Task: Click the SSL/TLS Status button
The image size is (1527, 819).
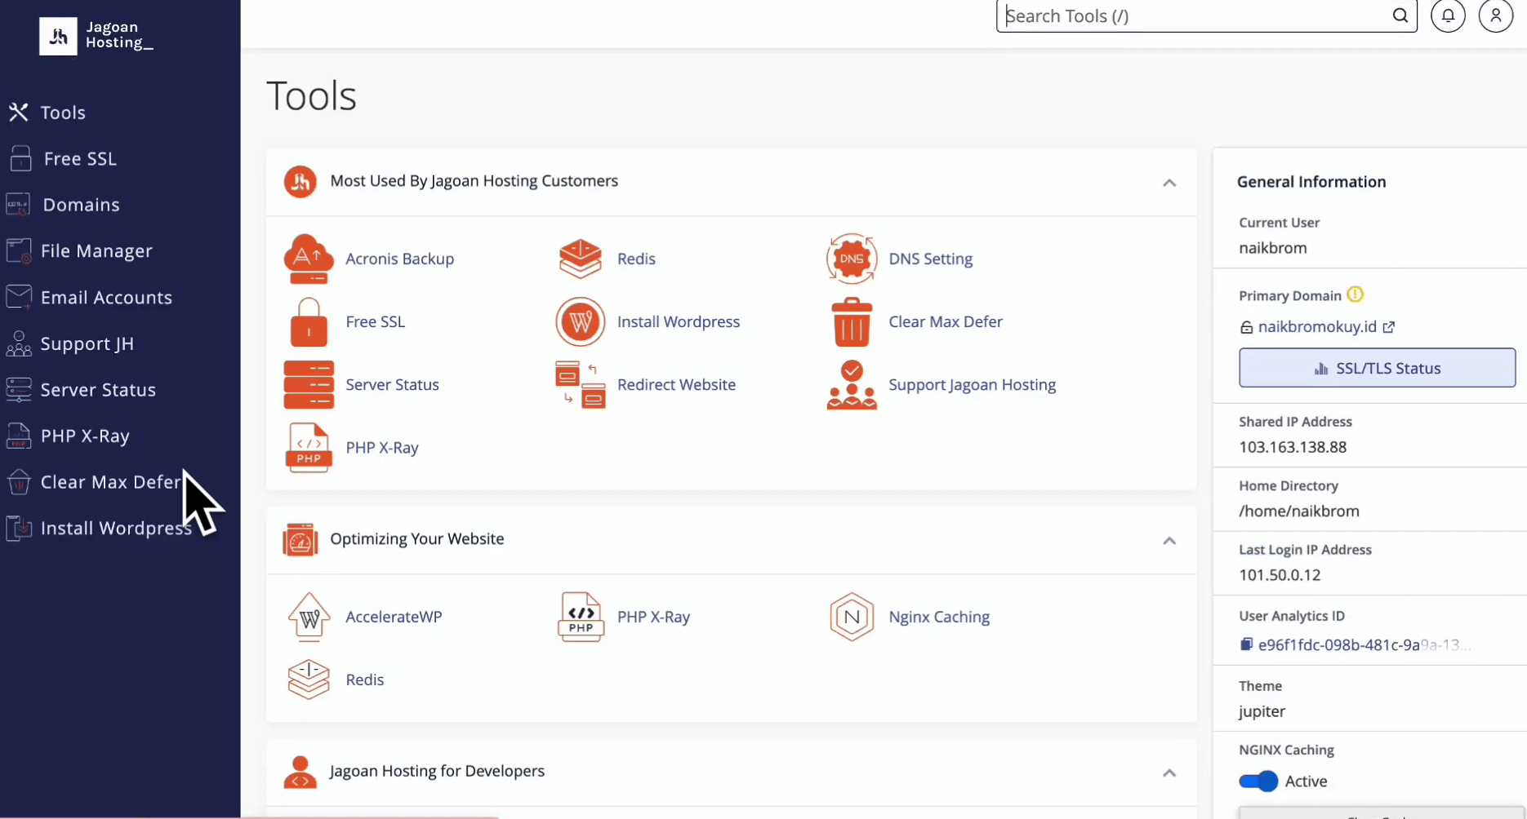Action: tap(1377, 368)
